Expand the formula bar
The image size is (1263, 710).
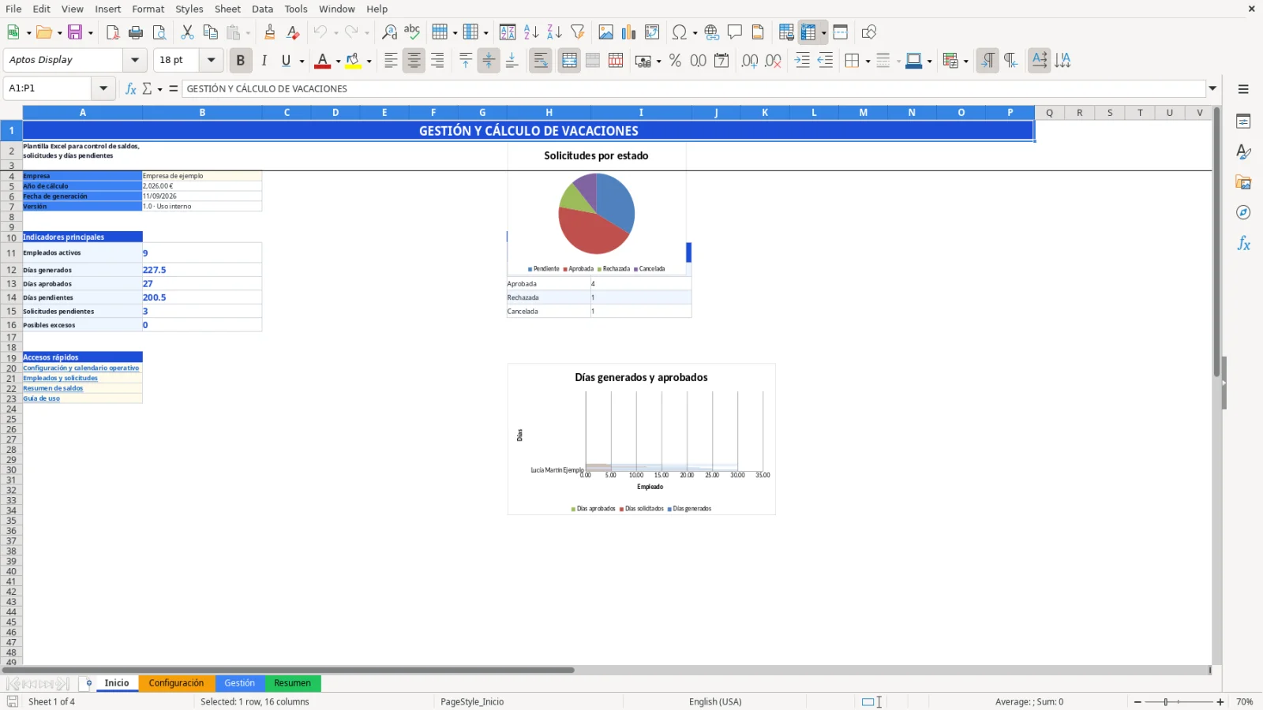click(1213, 88)
